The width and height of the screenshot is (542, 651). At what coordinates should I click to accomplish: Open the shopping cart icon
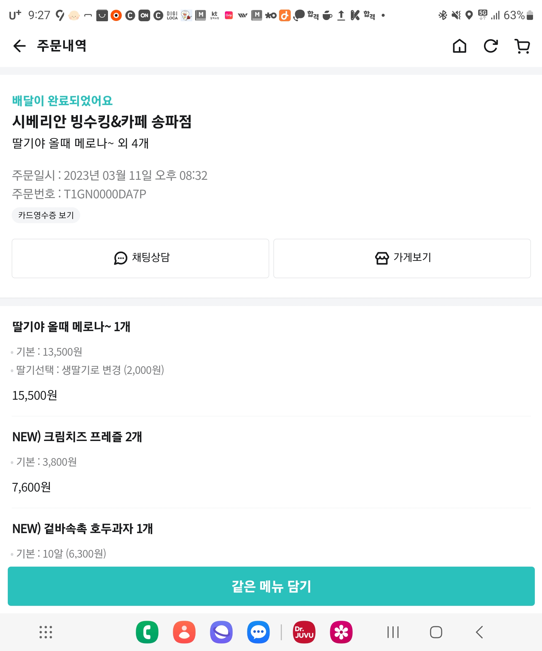[522, 46]
